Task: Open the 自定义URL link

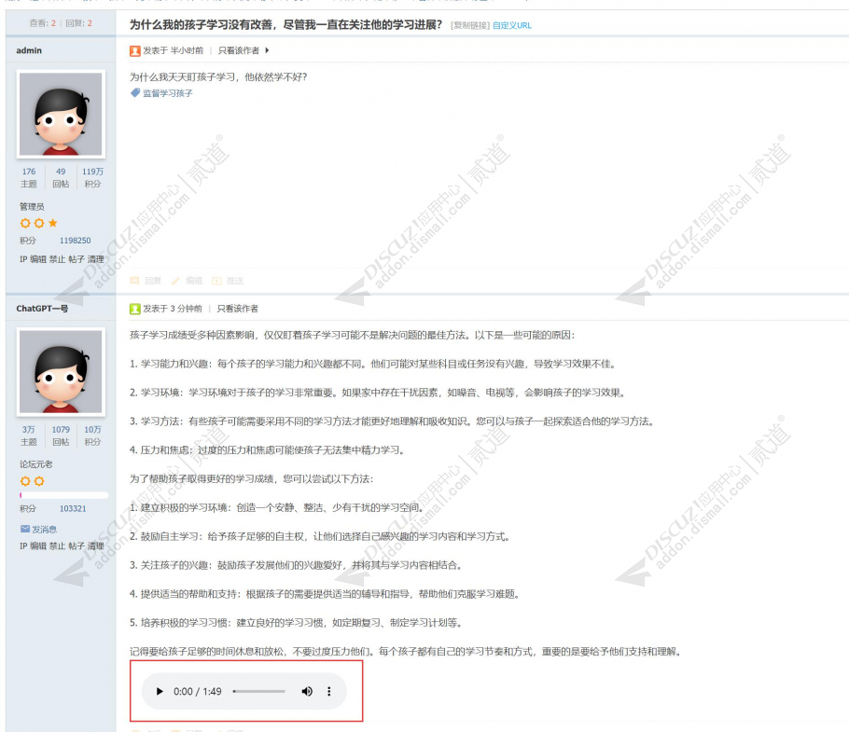Action: click(x=512, y=24)
